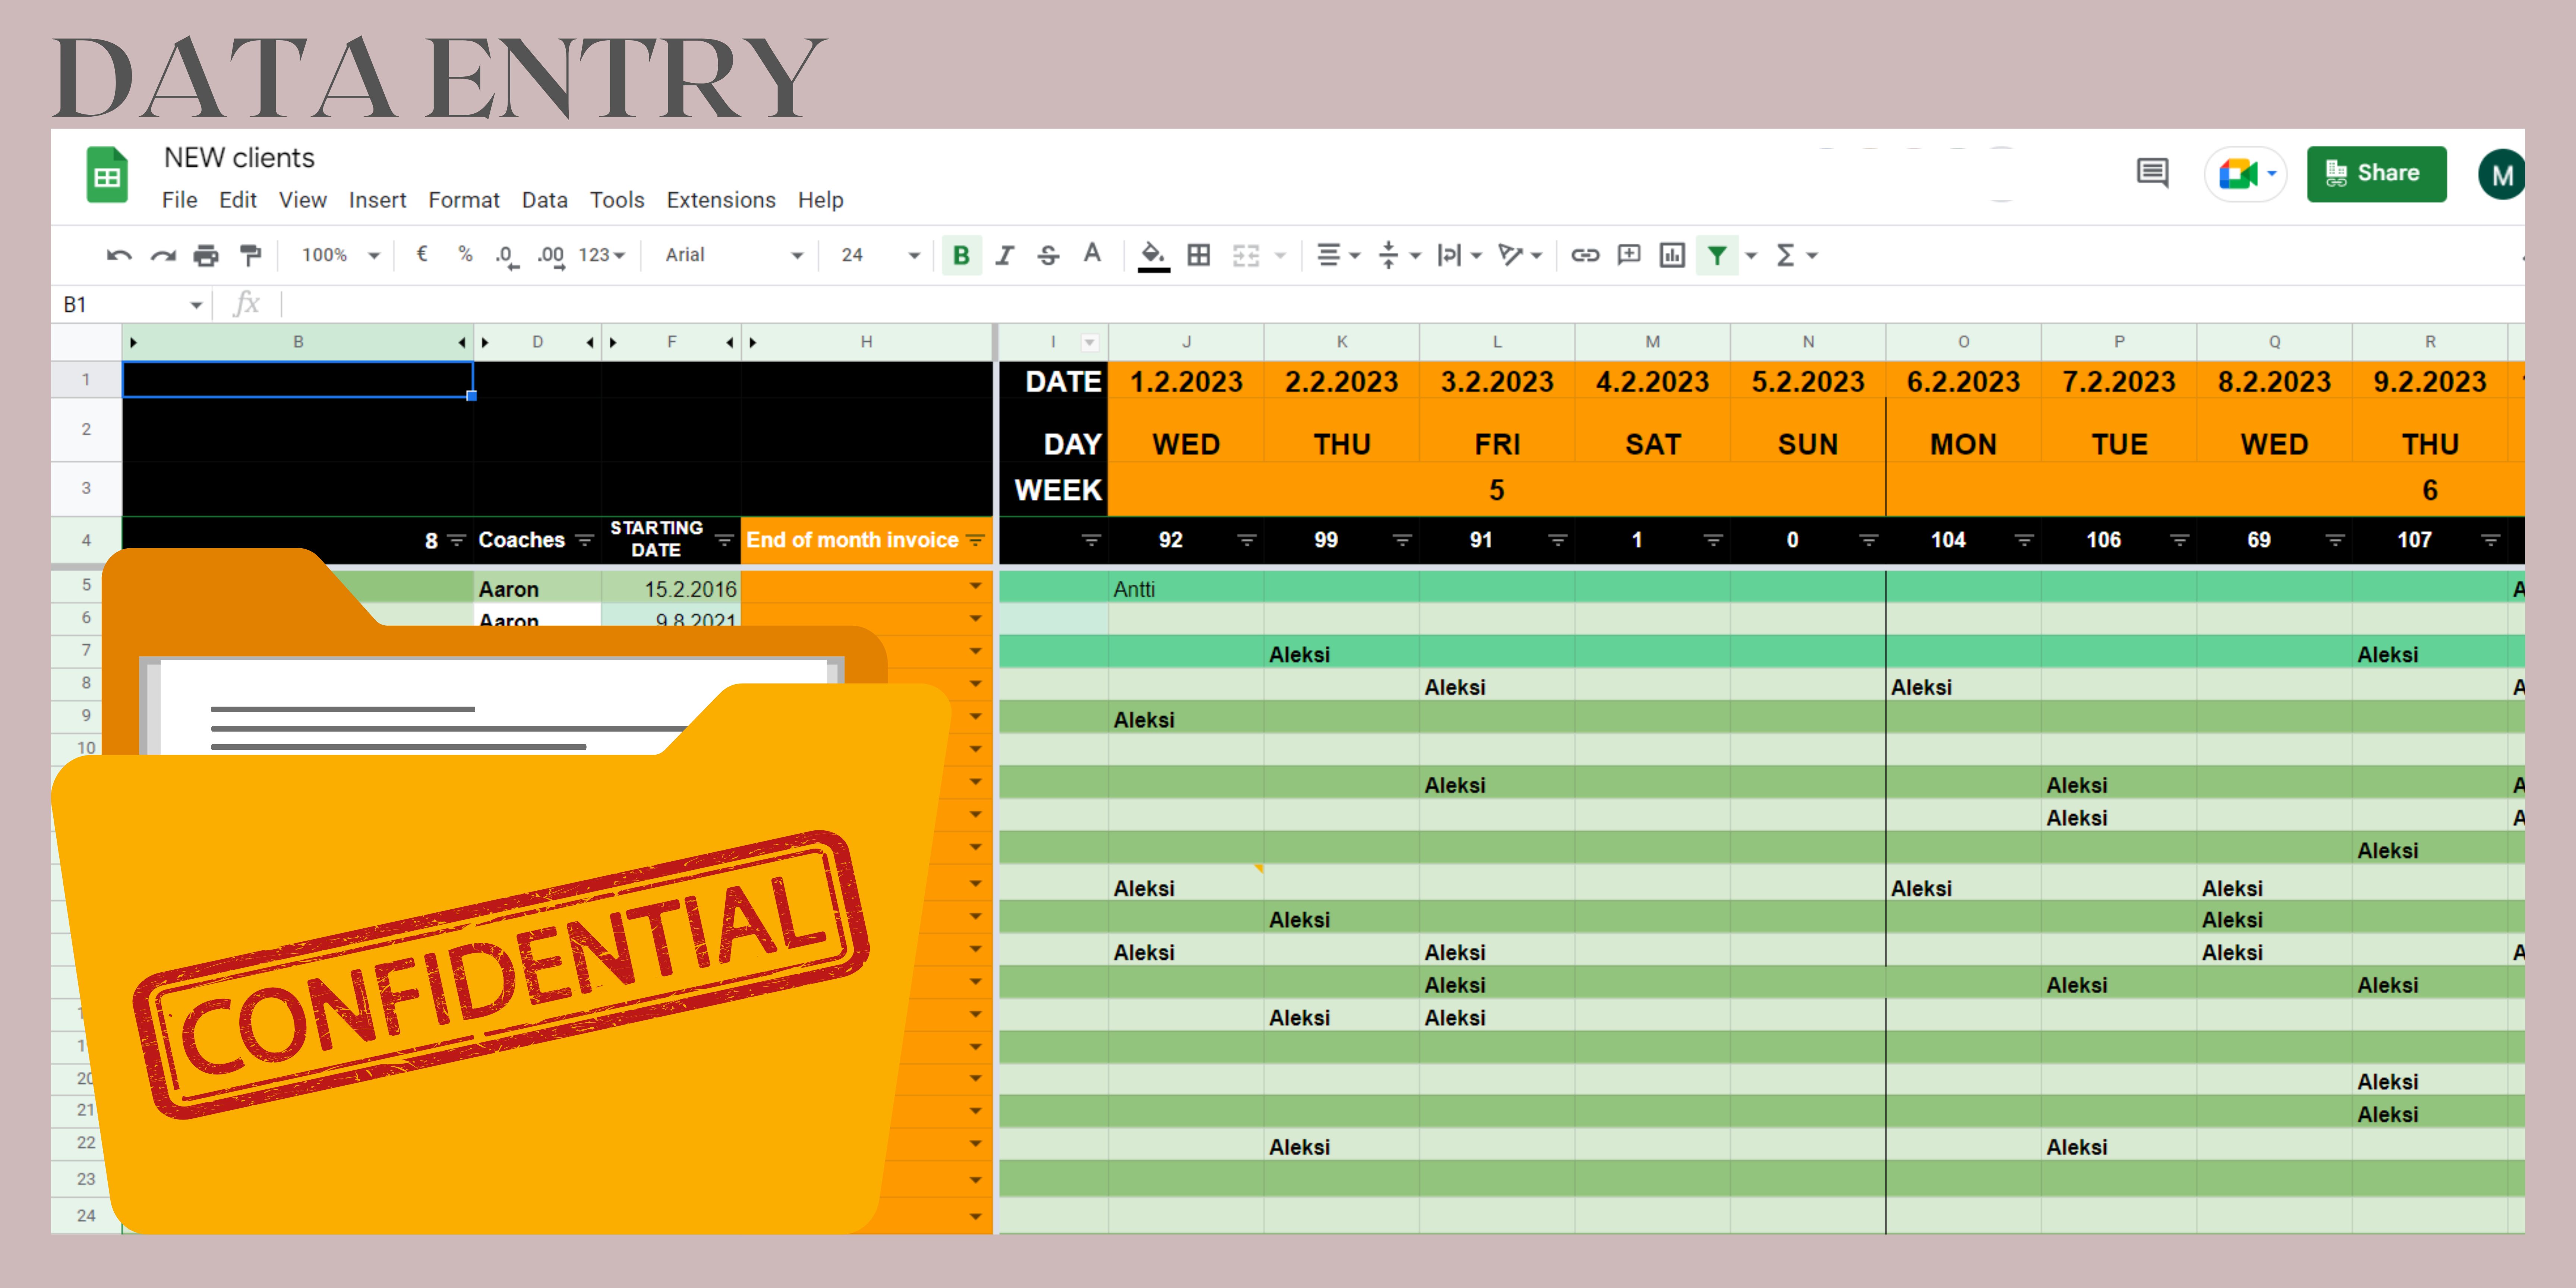Image resolution: width=2576 pixels, height=1288 pixels.
Task: Toggle strikethrough formatting
Action: [1048, 255]
